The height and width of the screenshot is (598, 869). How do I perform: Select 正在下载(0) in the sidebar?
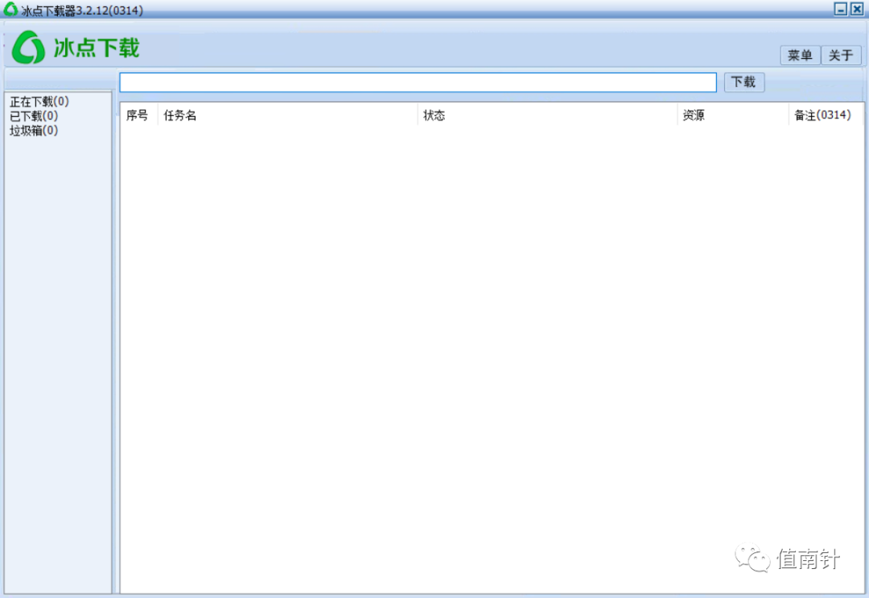click(x=39, y=101)
